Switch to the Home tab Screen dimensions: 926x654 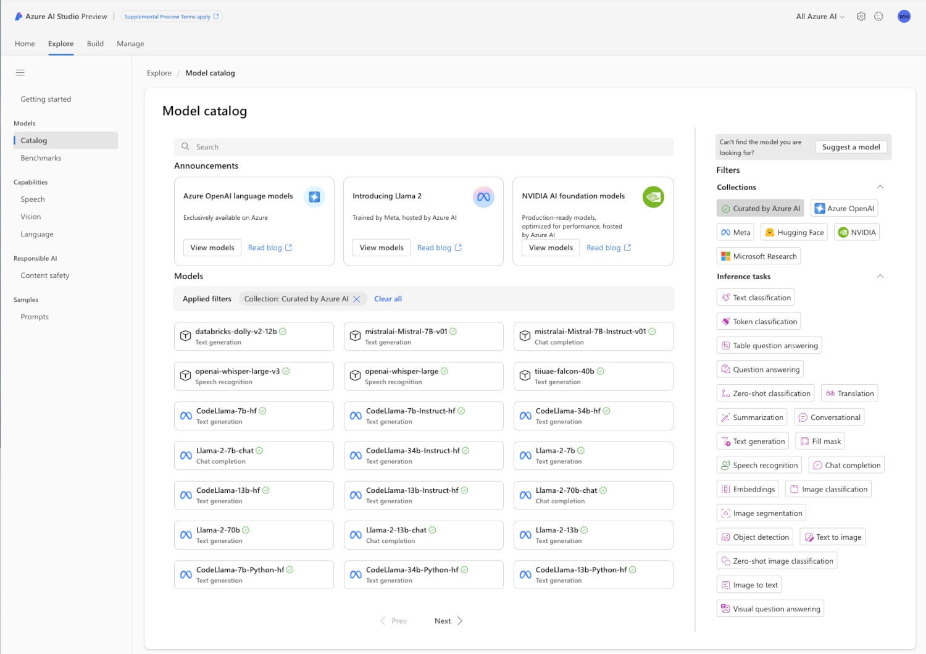click(x=25, y=44)
